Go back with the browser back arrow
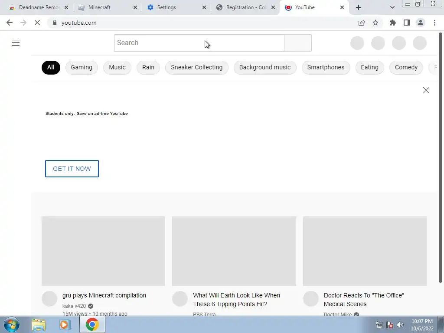The image size is (444, 333). [x=10, y=23]
